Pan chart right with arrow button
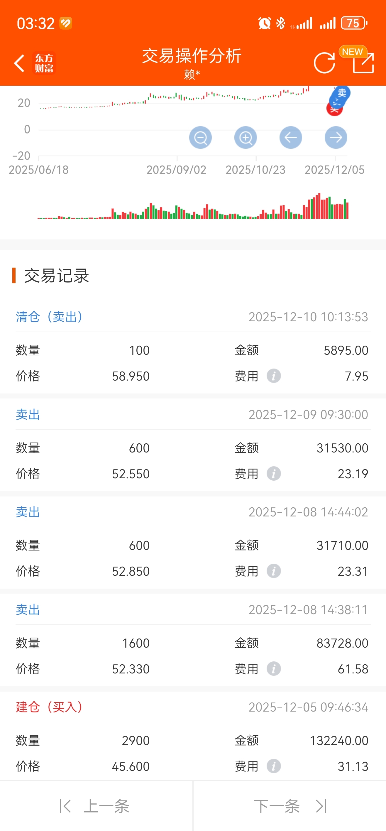This screenshot has height=831, width=386. click(x=336, y=138)
